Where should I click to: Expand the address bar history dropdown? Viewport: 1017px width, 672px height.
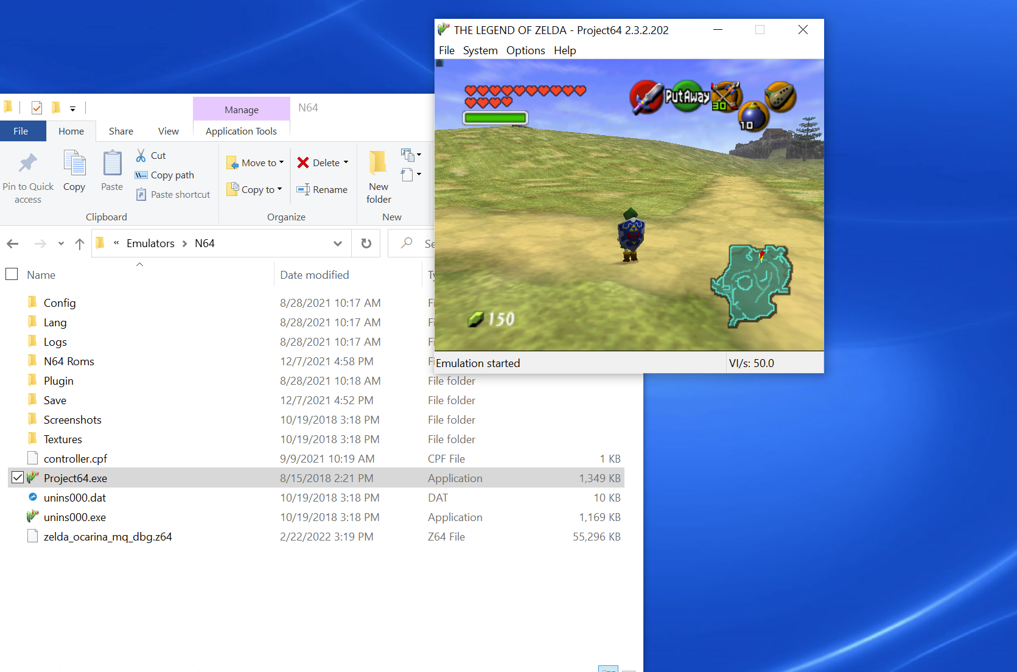(x=338, y=243)
